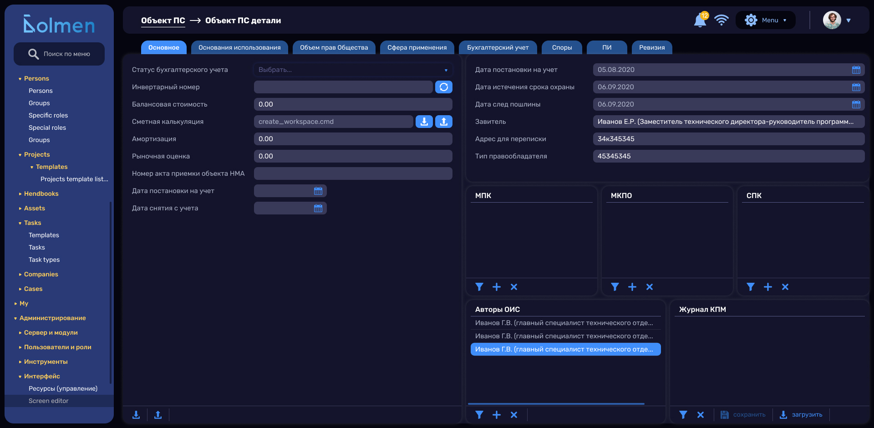Filter the Авторы ОИС list

tap(479, 415)
